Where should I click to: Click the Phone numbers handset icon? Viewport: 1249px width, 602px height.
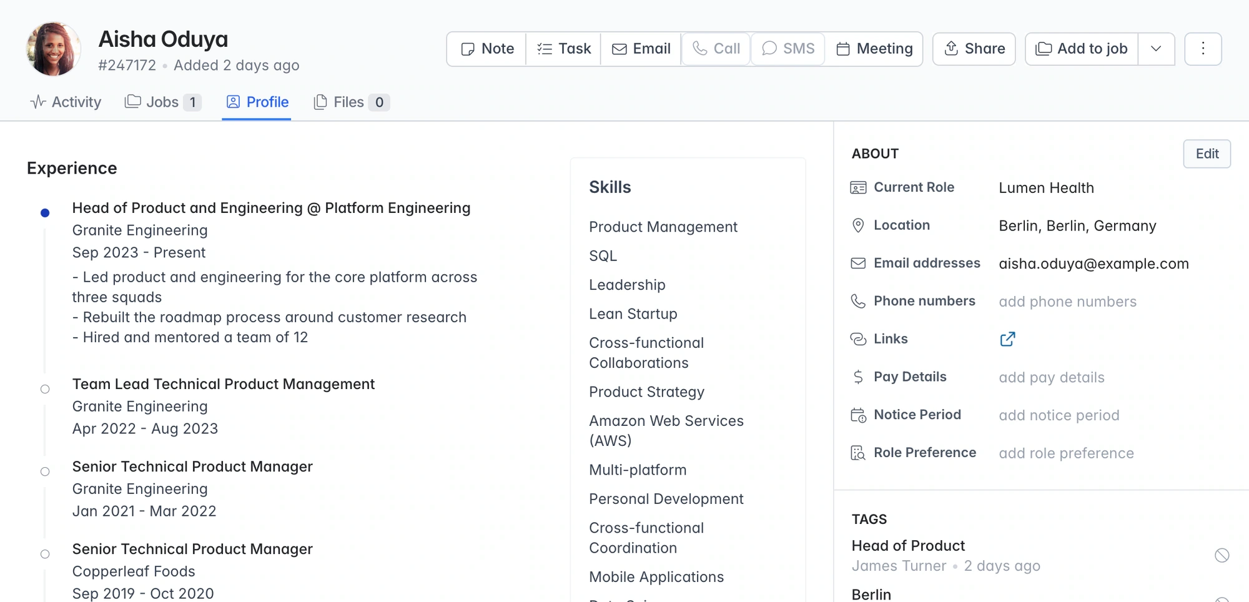pyautogui.click(x=858, y=302)
